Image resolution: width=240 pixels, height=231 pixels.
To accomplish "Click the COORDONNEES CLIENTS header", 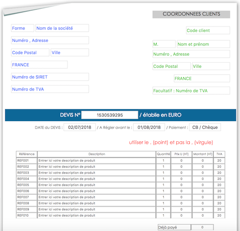I will [x=191, y=14].
